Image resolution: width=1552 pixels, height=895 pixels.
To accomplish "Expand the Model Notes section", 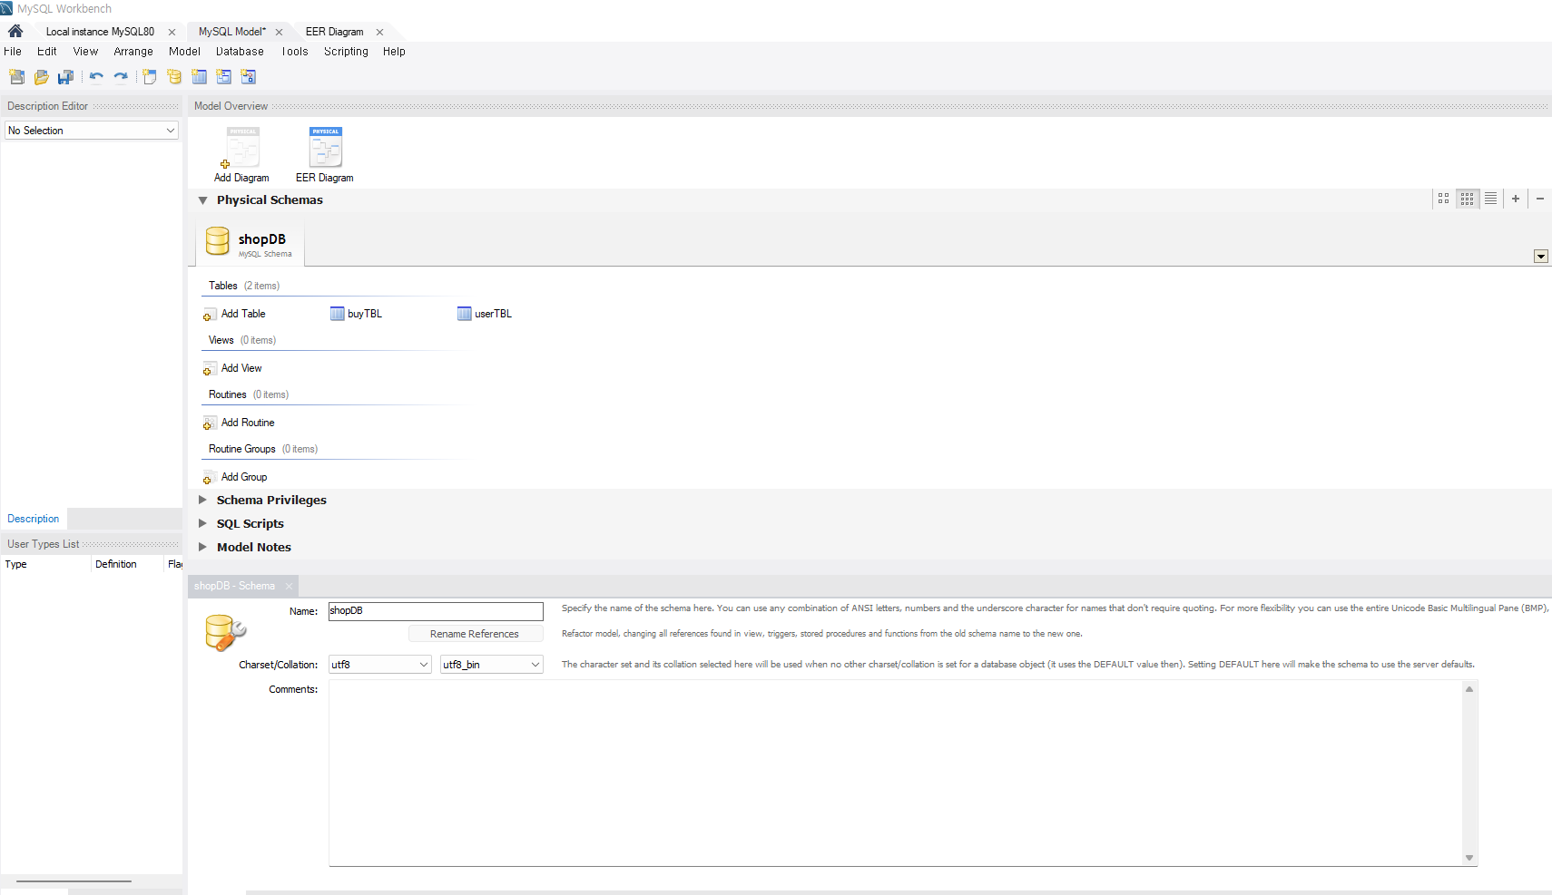I will click(203, 547).
